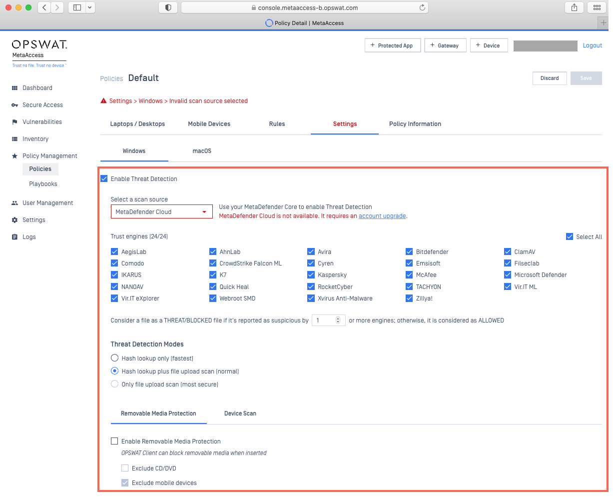The width and height of the screenshot is (613, 497).
Task: Select Policies under Policy Management
Action: pos(40,169)
